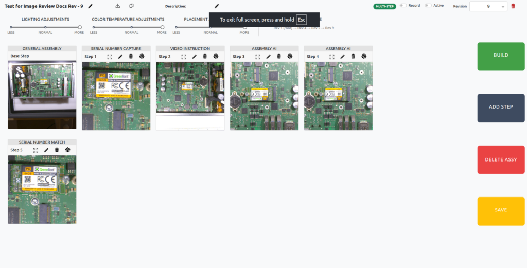Edit Step 4 using the pencil icon
The height and width of the screenshot is (268, 527).
pos(342,56)
